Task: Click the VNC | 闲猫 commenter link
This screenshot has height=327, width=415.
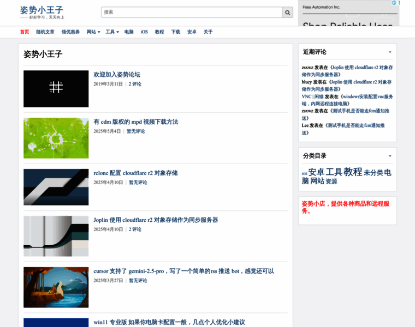Action: point(312,96)
